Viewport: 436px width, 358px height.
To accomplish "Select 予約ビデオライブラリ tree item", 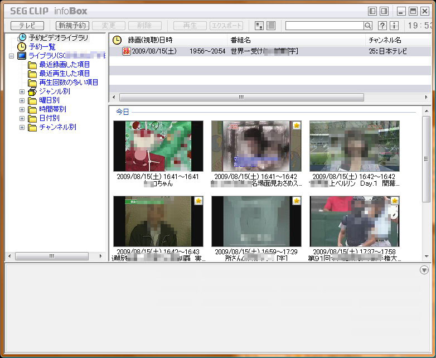I will [59, 37].
